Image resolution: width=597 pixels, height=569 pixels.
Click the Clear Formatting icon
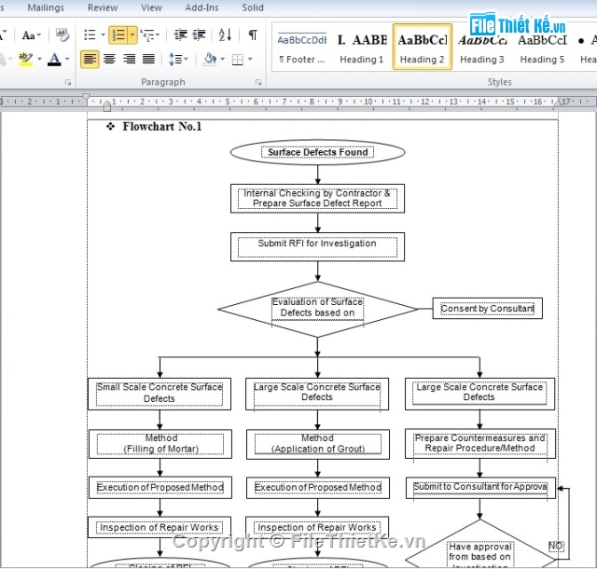coord(62,35)
